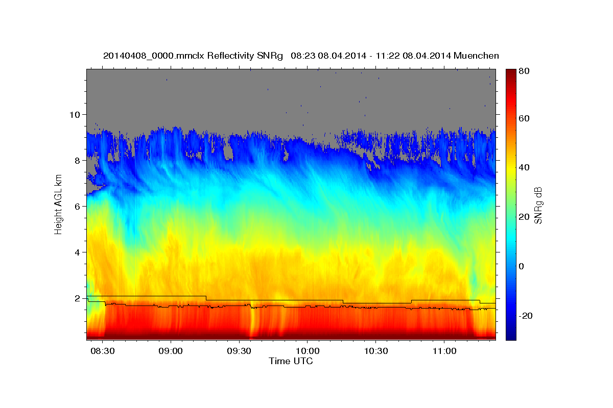Screen dimensions: 613x408
Task: Click the colorbar value 0
Action: pyautogui.click(x=522, y=266)
